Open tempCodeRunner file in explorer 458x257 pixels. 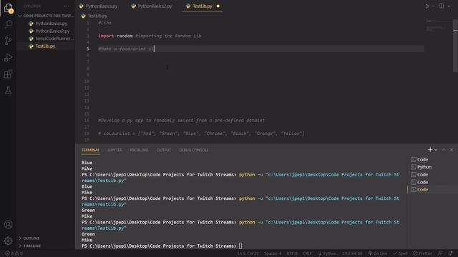tap(54, 39)
